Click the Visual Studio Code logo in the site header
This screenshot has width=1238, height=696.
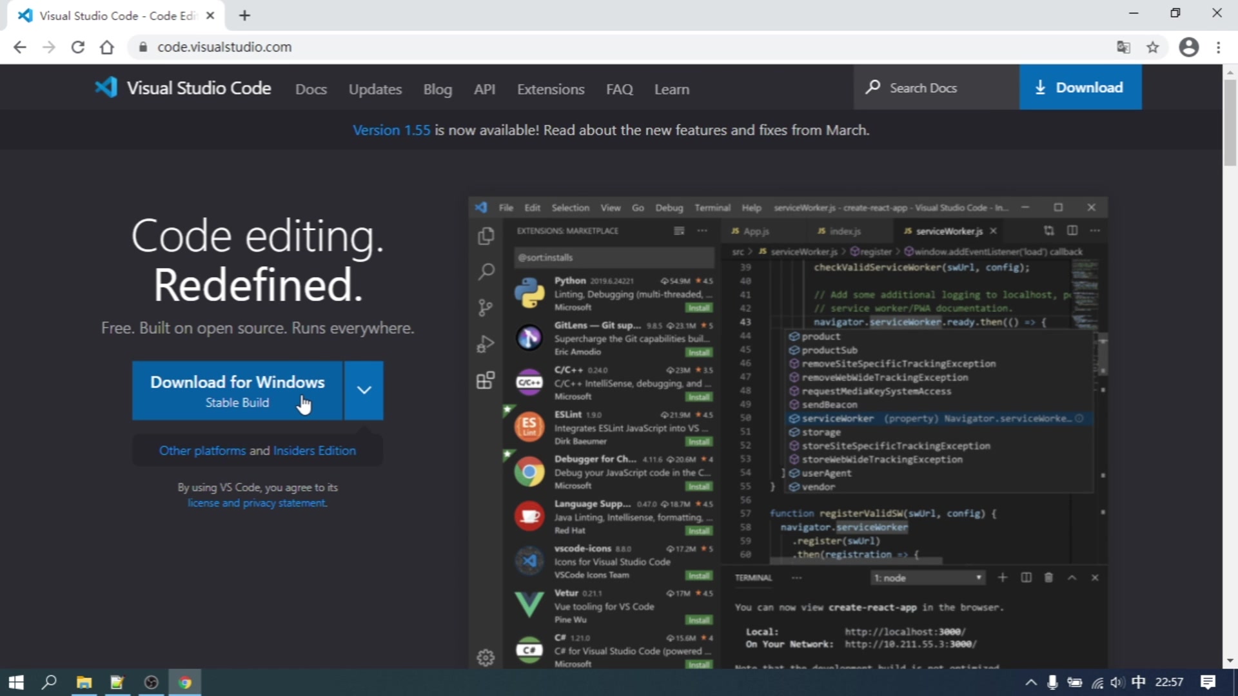click(183, 88)
